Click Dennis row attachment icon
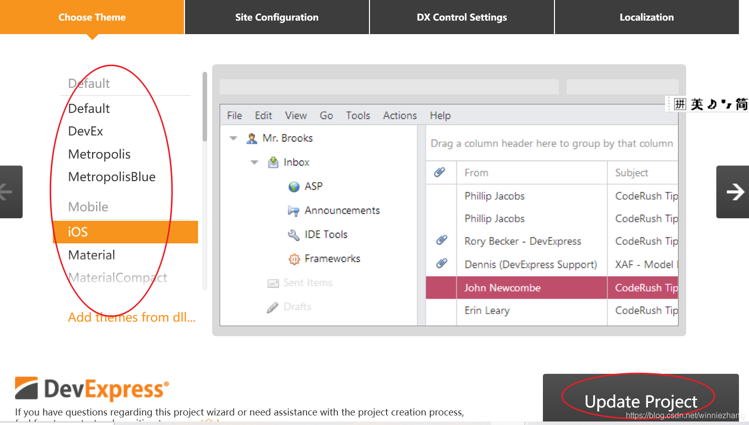 pos(441,263)
